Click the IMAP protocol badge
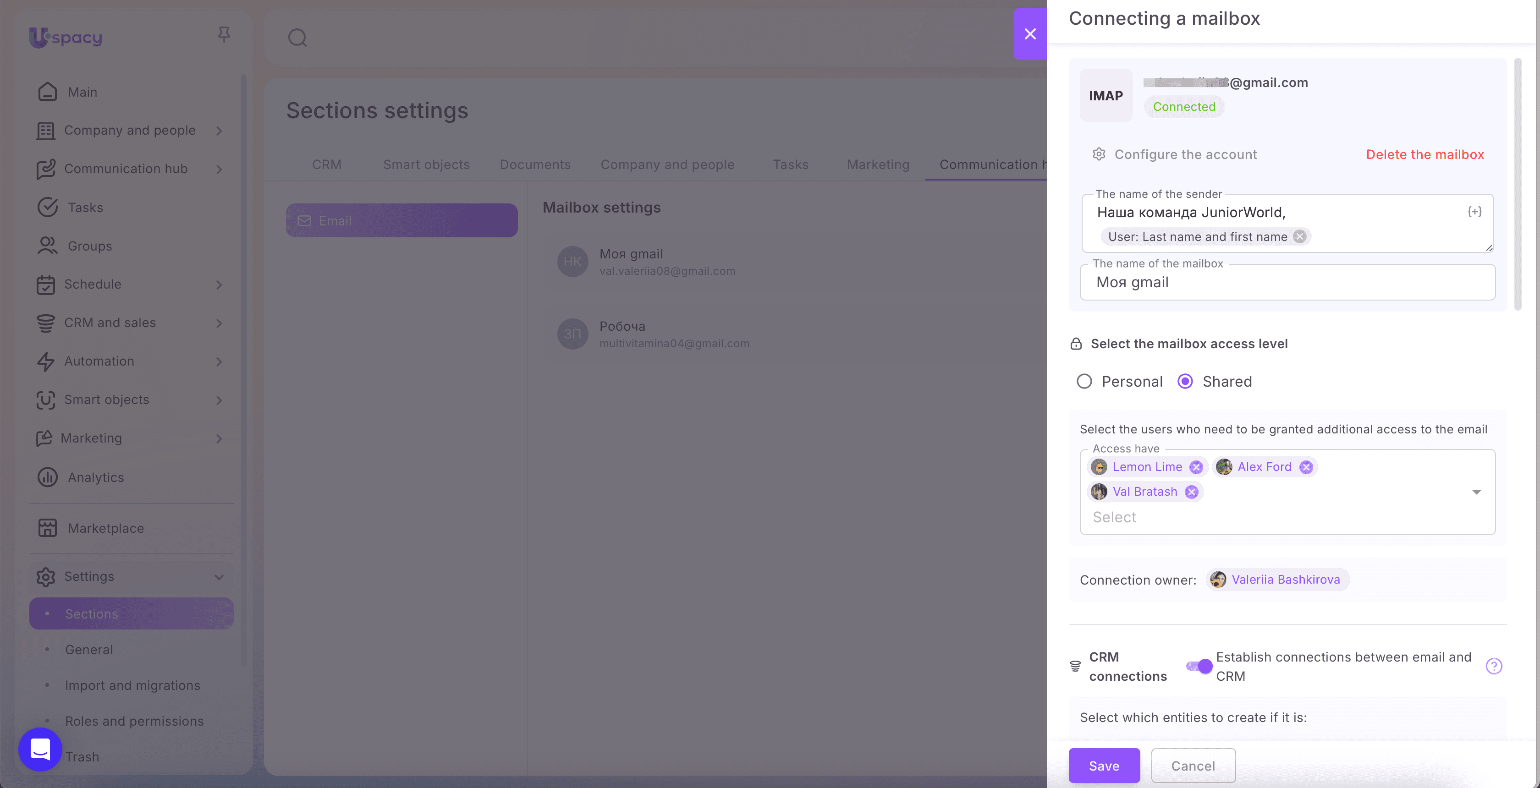Image resolution: width=1540 pixels, height=788 pixels. coord(1106,96)
